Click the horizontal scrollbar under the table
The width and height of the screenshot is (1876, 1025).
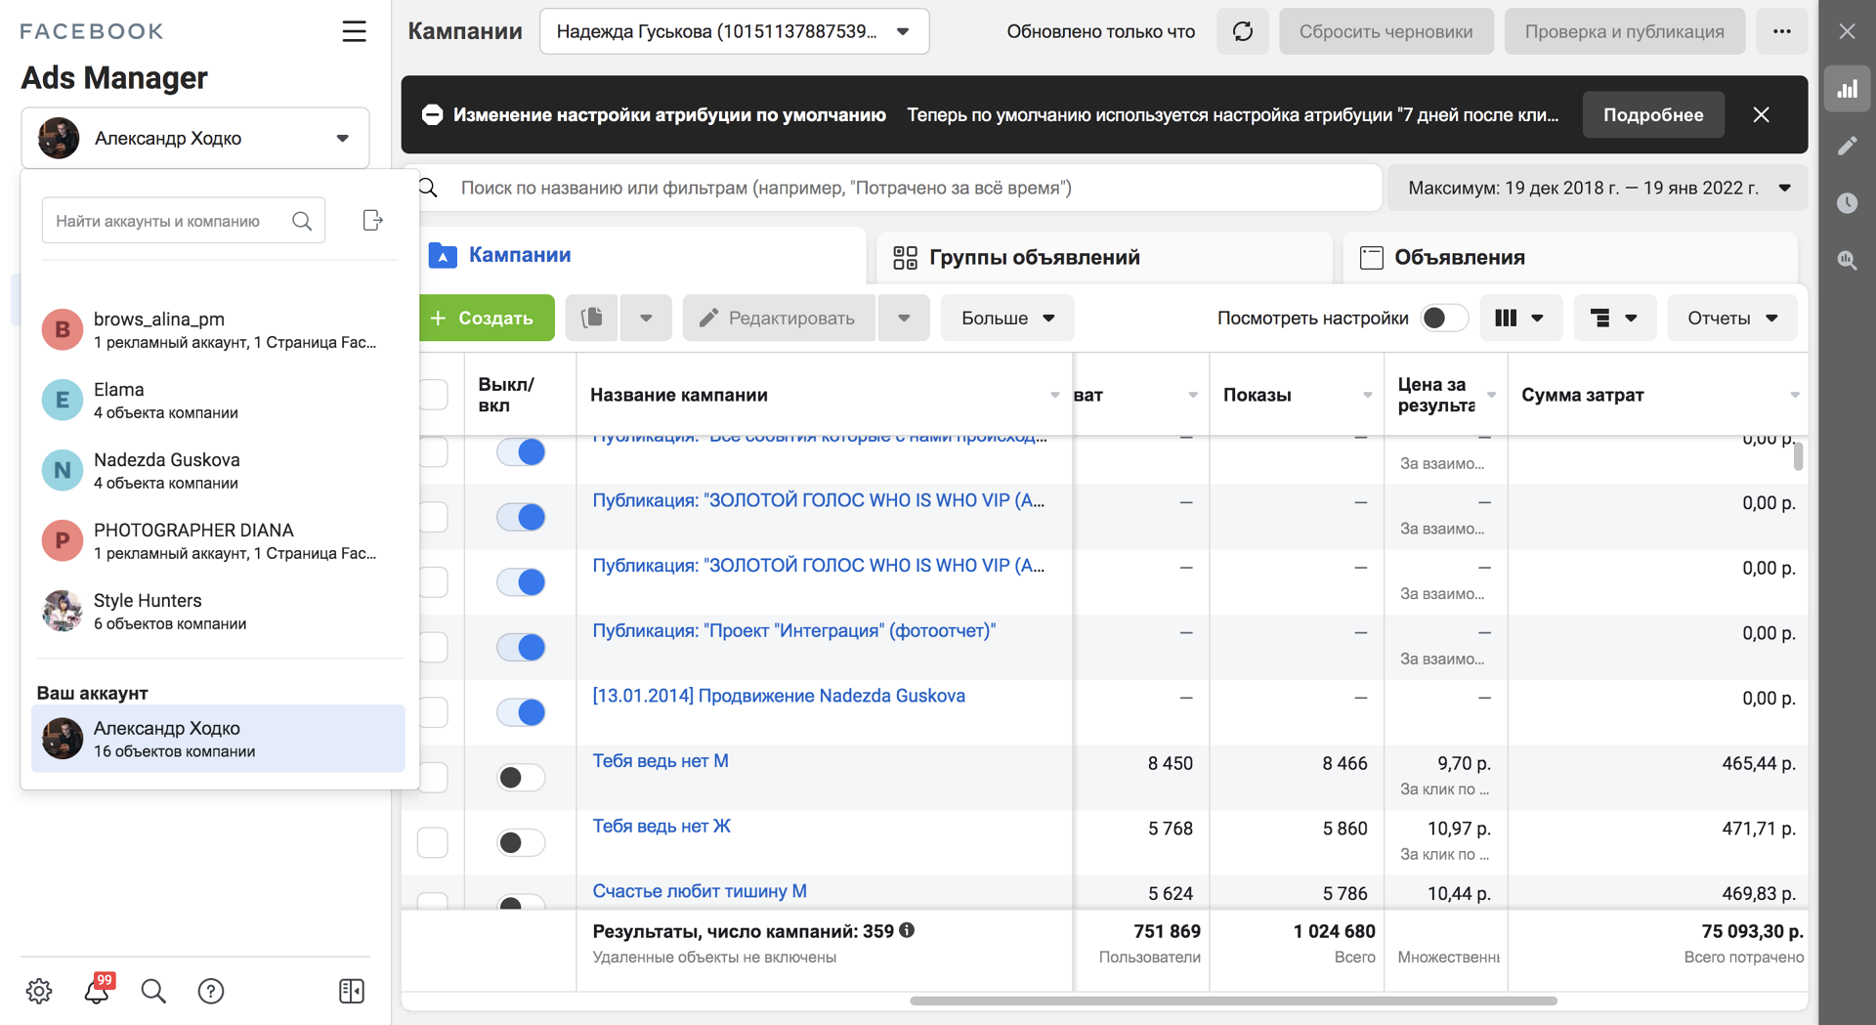pos(1233,1001)
